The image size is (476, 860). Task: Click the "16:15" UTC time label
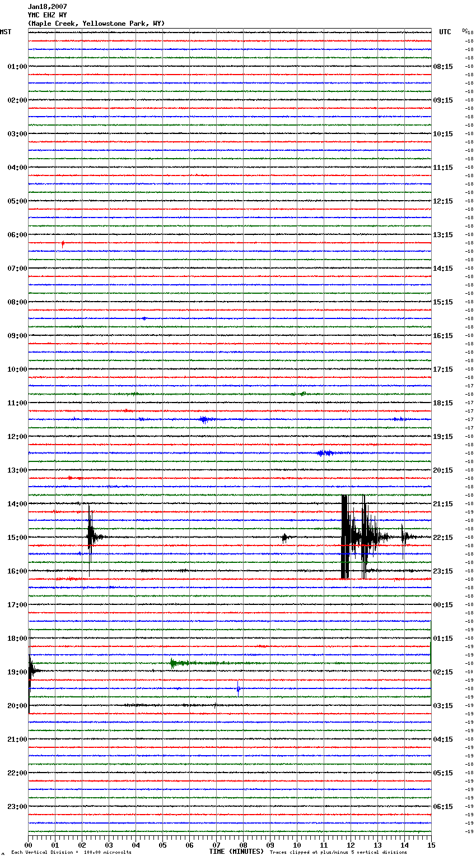443,336
